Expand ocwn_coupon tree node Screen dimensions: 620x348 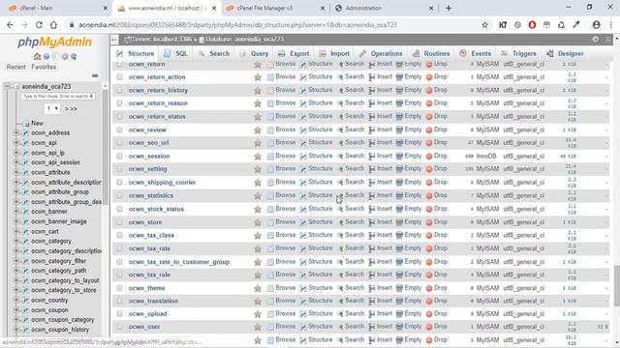(16, 310)
